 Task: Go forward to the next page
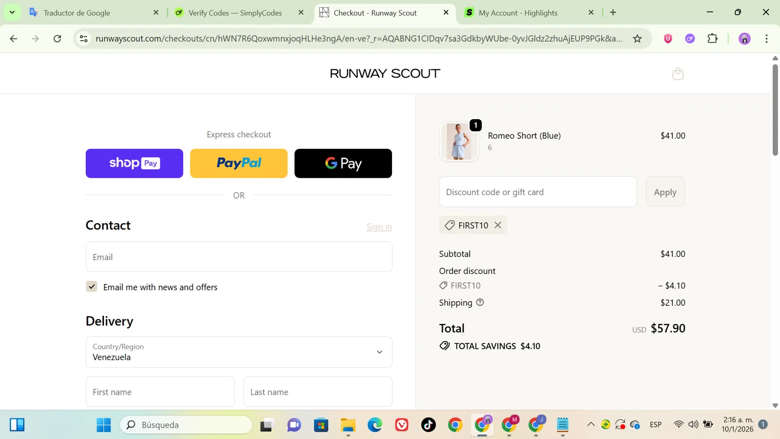coord(35,38)
